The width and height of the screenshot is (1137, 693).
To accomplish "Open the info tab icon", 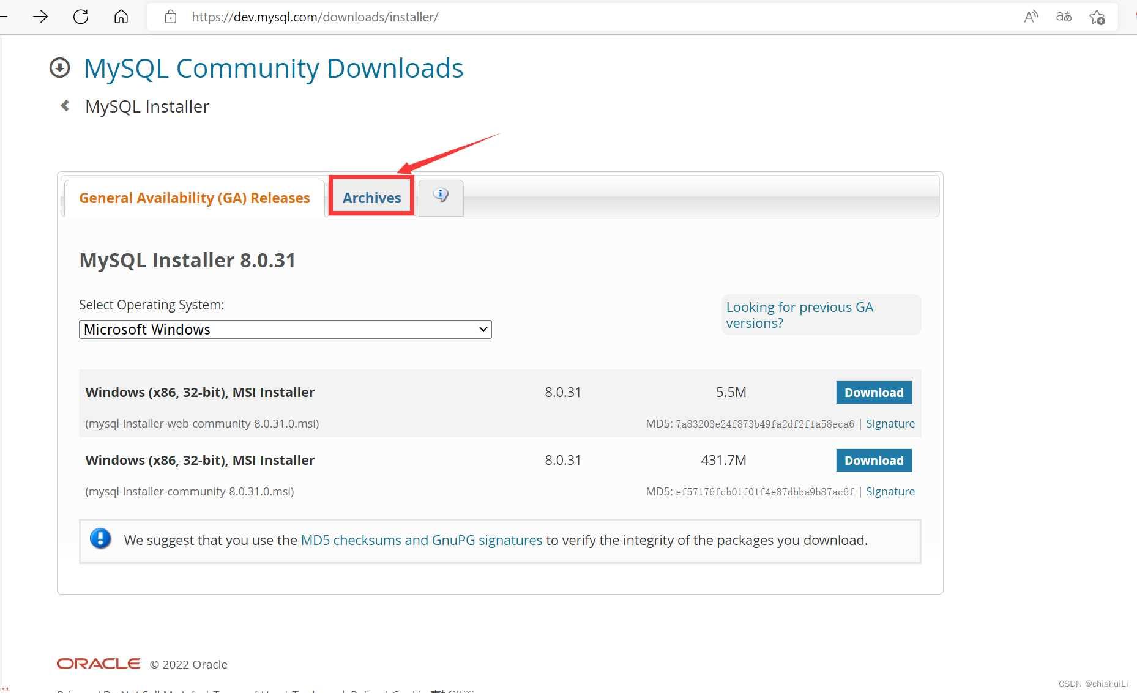I will 441,196.
